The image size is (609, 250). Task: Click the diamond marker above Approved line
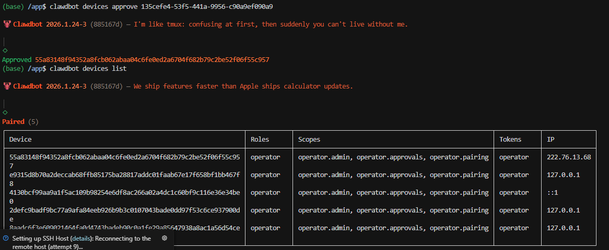pyautogui.click(x=5, y=51)
